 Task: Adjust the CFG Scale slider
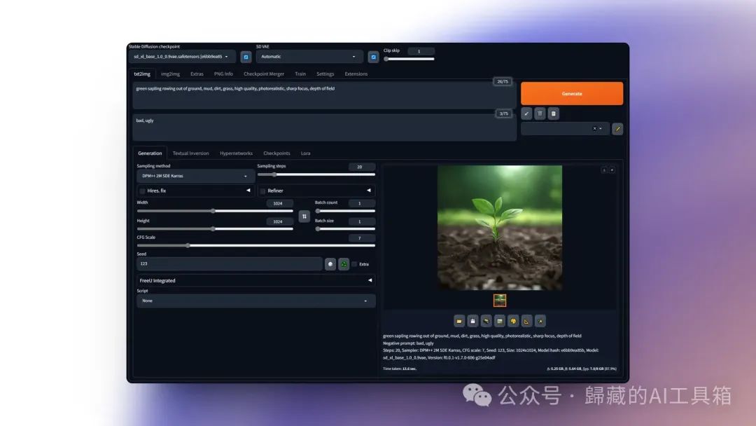[256, 245]
